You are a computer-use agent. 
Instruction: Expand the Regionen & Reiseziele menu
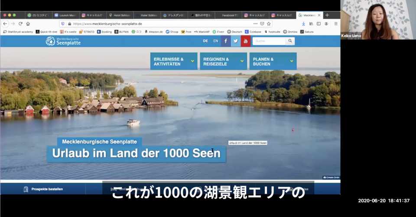[x=224, y=61]
